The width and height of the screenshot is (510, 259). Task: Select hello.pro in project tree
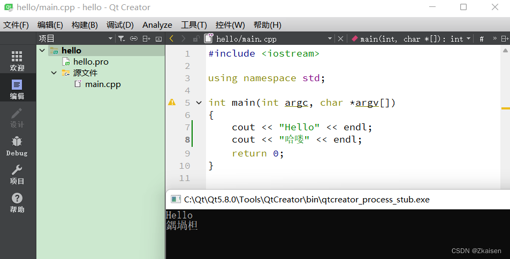[91, 61]
